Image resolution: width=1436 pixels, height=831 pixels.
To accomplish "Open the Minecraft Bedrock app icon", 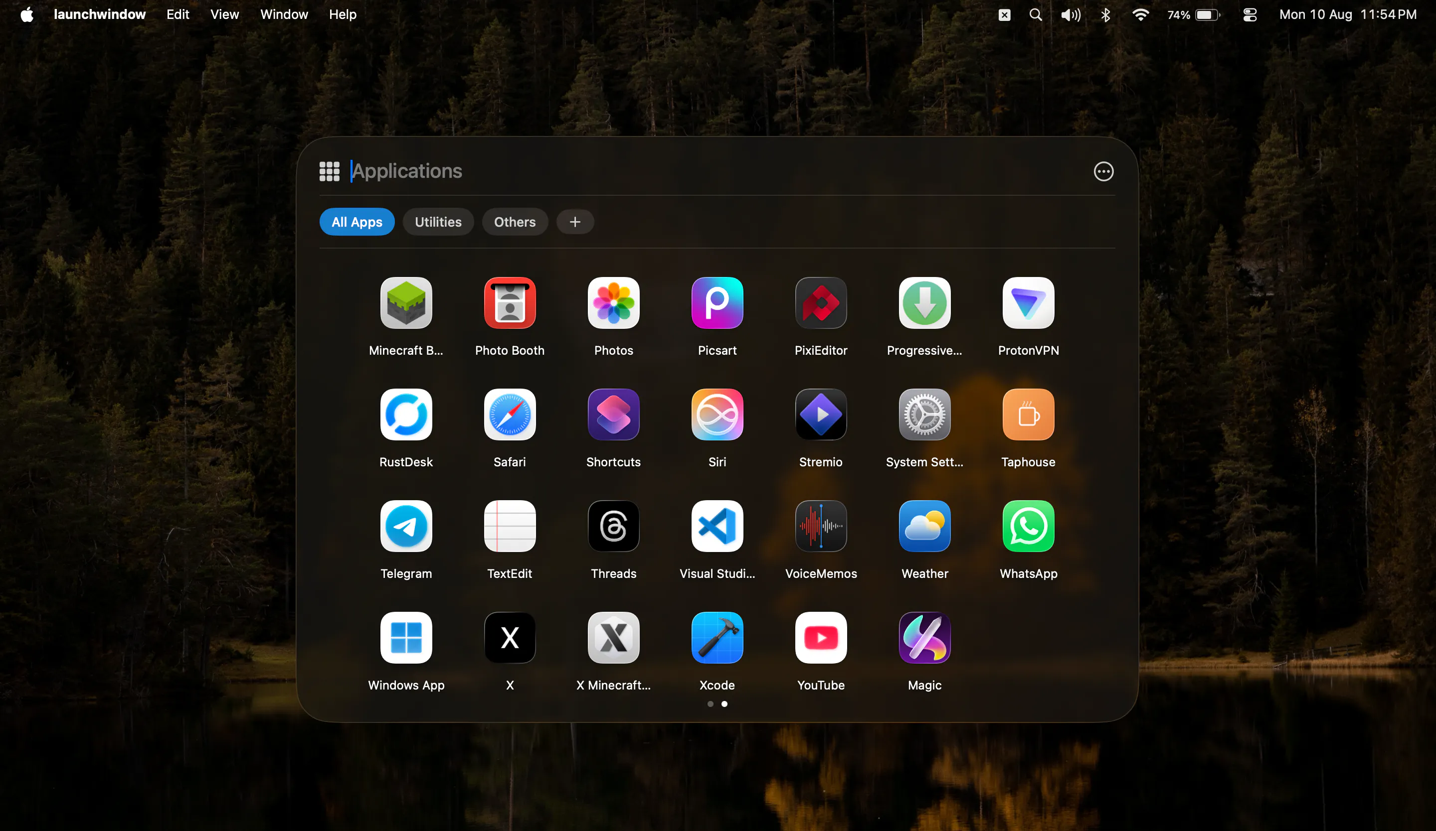I will click(406, 303).
